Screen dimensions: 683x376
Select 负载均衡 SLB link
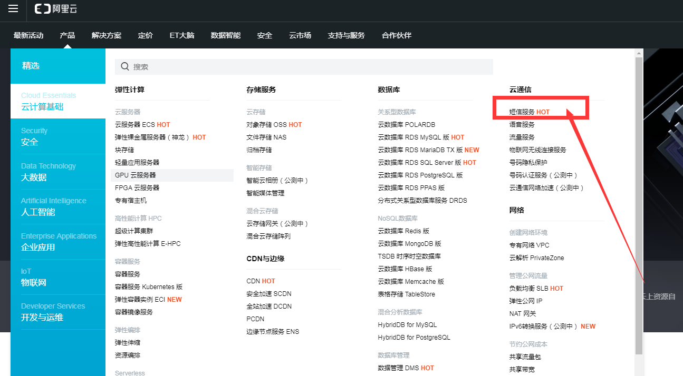tap(529, 289)
